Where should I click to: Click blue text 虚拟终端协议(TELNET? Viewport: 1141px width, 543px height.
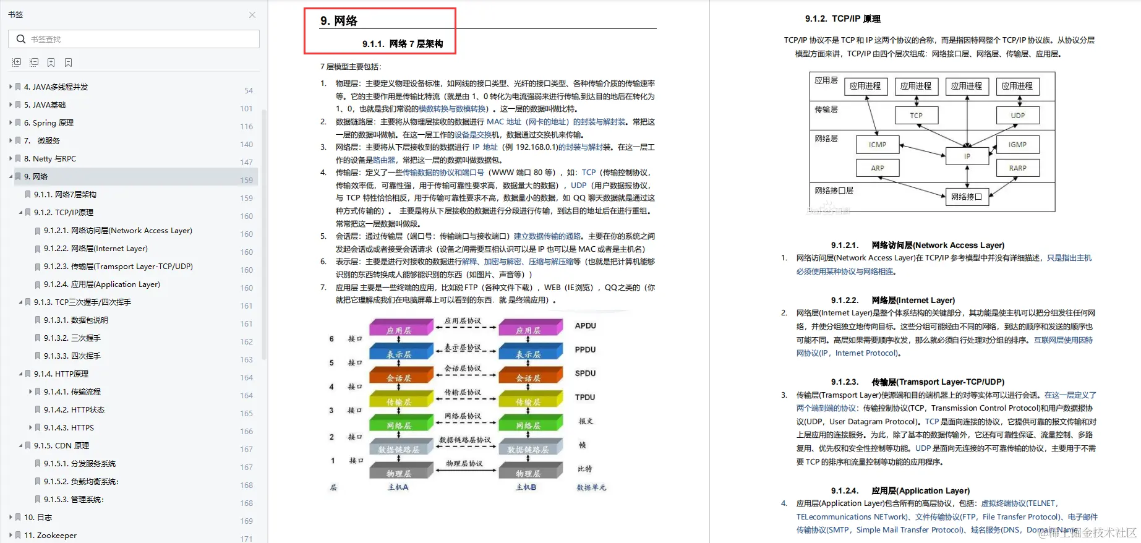(x=1019, y=503)
